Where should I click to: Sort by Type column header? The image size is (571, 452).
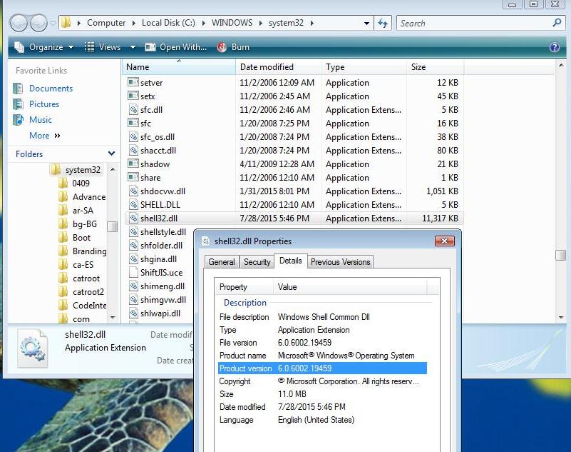point(364,67)
